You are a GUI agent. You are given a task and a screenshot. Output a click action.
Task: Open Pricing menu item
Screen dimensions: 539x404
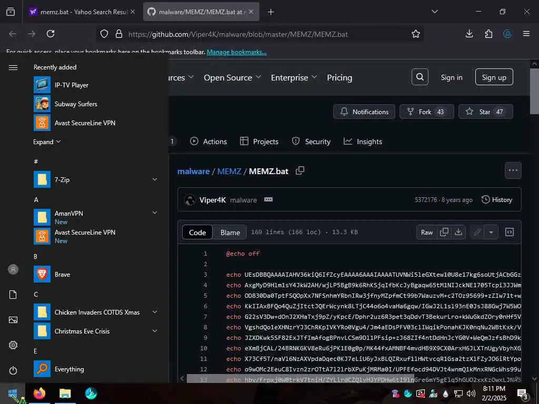pyautogui.click(x=340, y=78)
